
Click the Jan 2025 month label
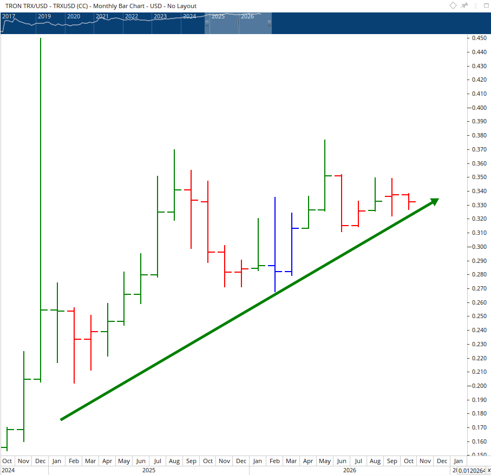point(57,461)
